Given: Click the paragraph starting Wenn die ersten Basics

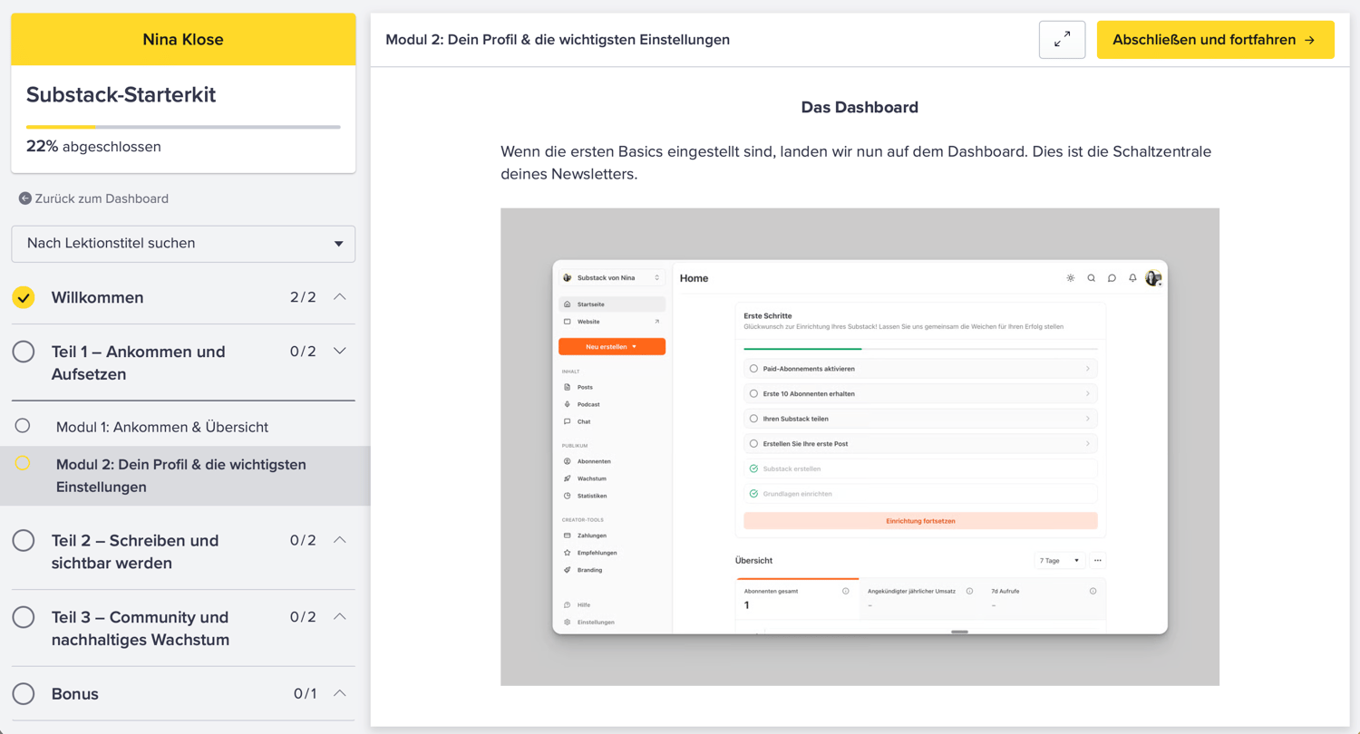Looking at the screenshot, I should [856, 162].
